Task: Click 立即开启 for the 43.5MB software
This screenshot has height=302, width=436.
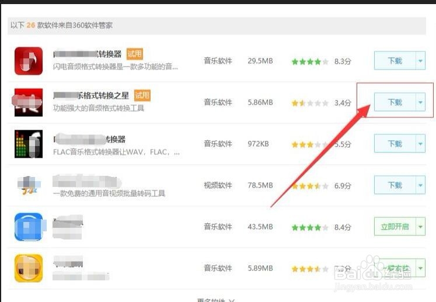Action: coord(395,227)
